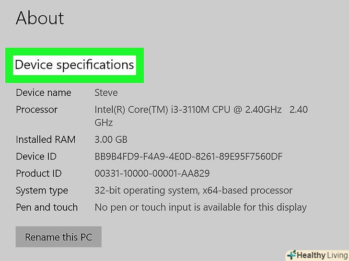
Task: Select the About page heading
Action: coord(40,18)
